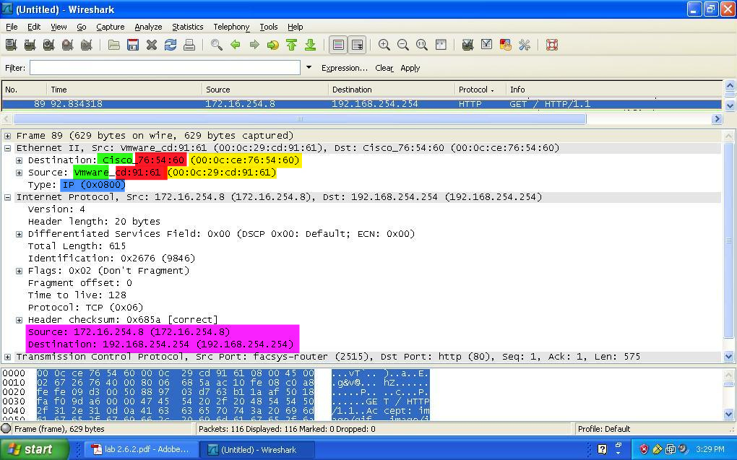This screenshot has width=737, height=460.
Task: Reload the capture file icon
Action: pos(170,45)
